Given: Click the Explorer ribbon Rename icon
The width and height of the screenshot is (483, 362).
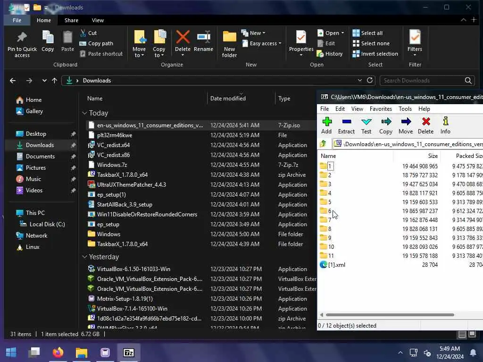Looking at the screenshot, I should 204,41.
